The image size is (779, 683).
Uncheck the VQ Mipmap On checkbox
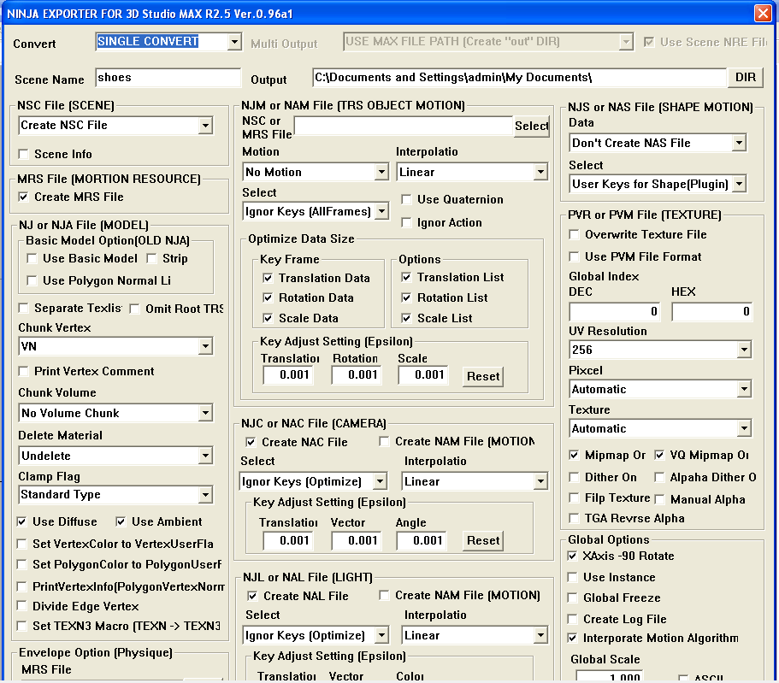coord(659,455)
